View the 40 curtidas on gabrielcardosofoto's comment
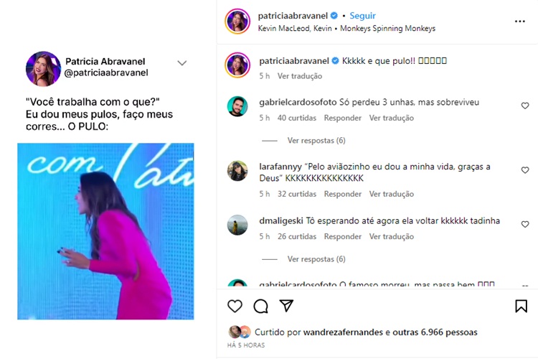538x359 pixels. [297, 118]
